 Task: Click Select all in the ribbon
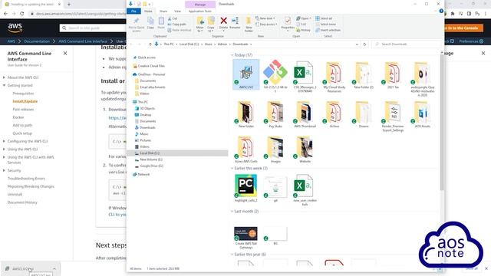point(324,18)
